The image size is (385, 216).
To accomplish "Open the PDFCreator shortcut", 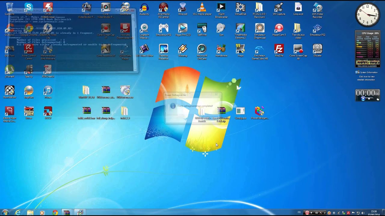I will (48, 71).
